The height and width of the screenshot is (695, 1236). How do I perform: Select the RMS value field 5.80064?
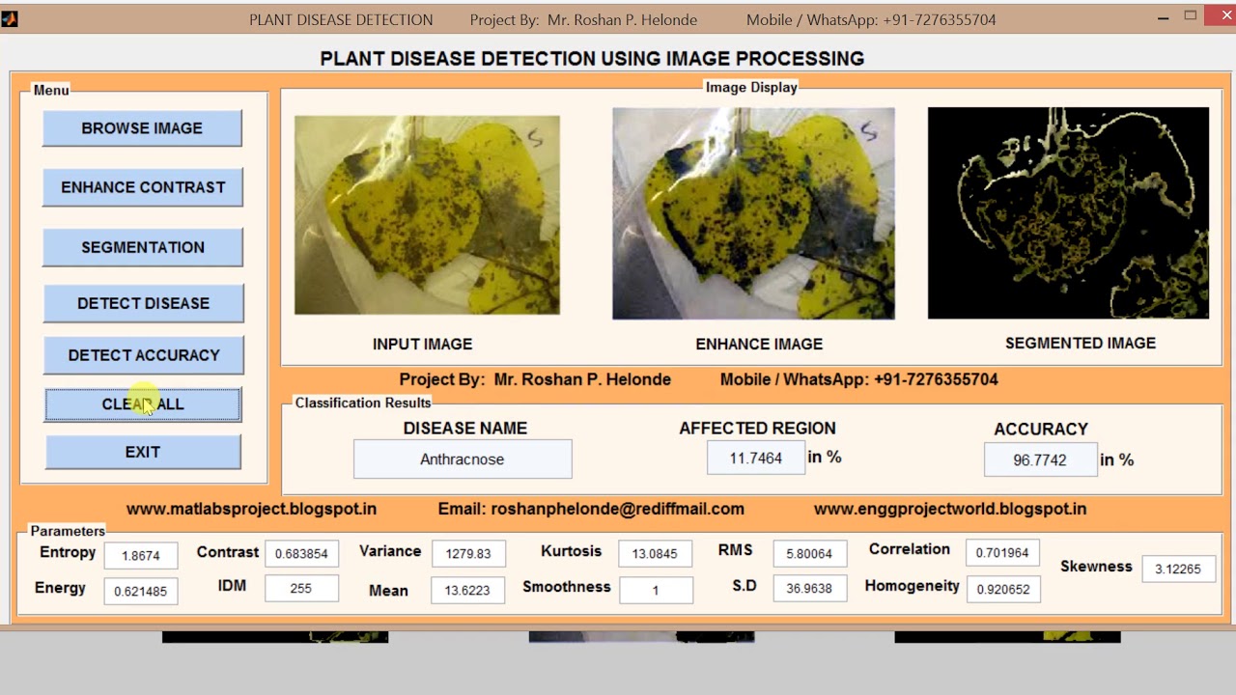[x=809, y=554]
